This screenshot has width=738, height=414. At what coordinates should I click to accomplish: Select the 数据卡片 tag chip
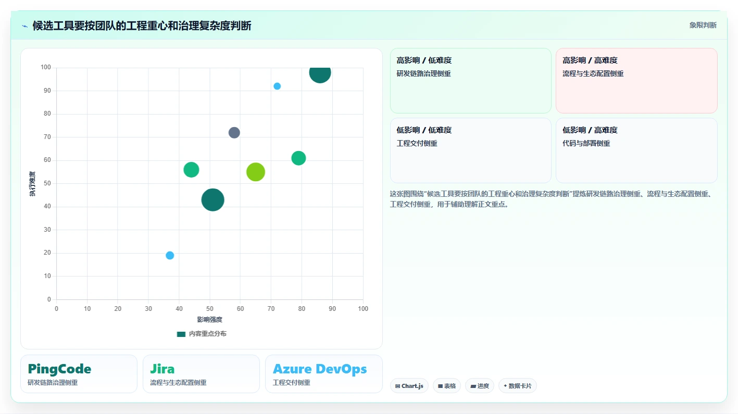pyautogui.click(x=518, y=386)
